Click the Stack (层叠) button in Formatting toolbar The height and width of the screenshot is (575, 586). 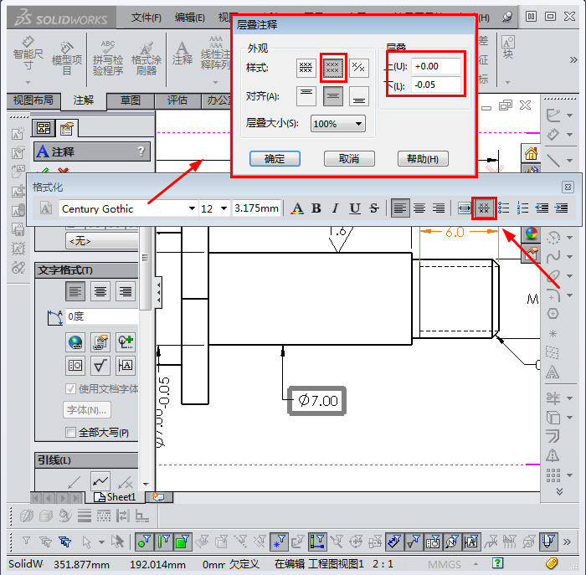tap(483, 208)
